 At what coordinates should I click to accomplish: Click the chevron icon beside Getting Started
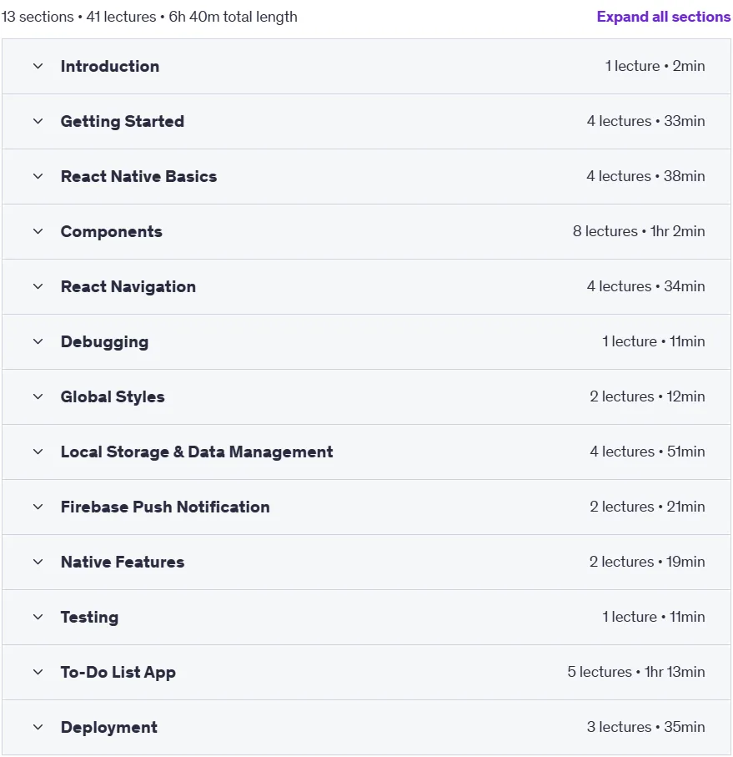click(x=38, y=121)
